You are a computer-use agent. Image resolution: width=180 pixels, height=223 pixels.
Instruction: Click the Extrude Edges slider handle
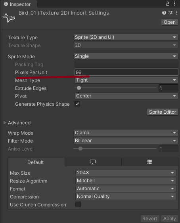(x=79, y=88)
